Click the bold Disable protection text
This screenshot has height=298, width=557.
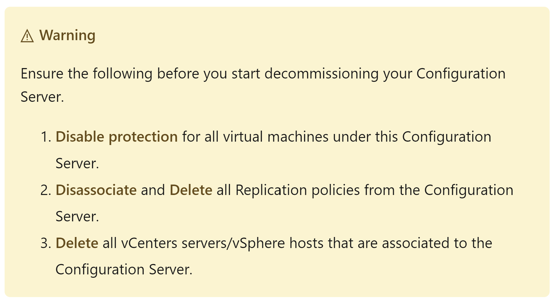(x=117, y=137)
